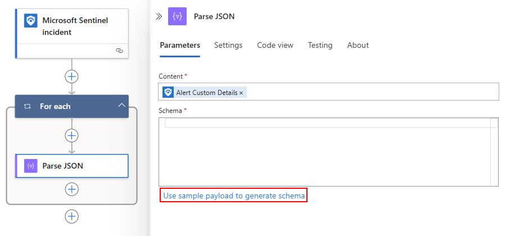506x236 pixels.
Task: Add a step below the For each loop
Action: click(x=71, y=216)
